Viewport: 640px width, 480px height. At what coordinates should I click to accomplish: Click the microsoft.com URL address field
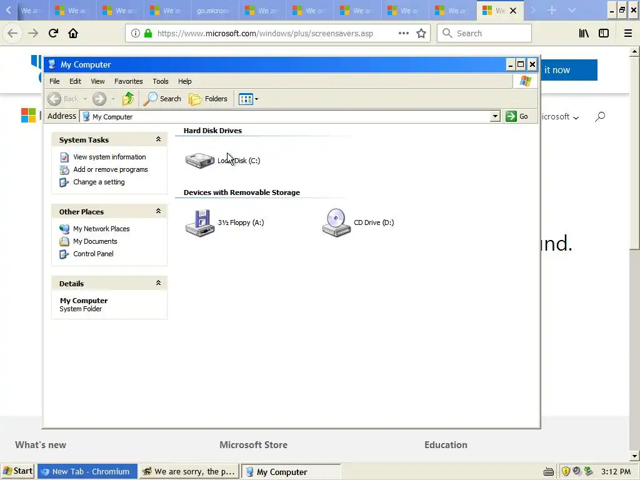265,34
